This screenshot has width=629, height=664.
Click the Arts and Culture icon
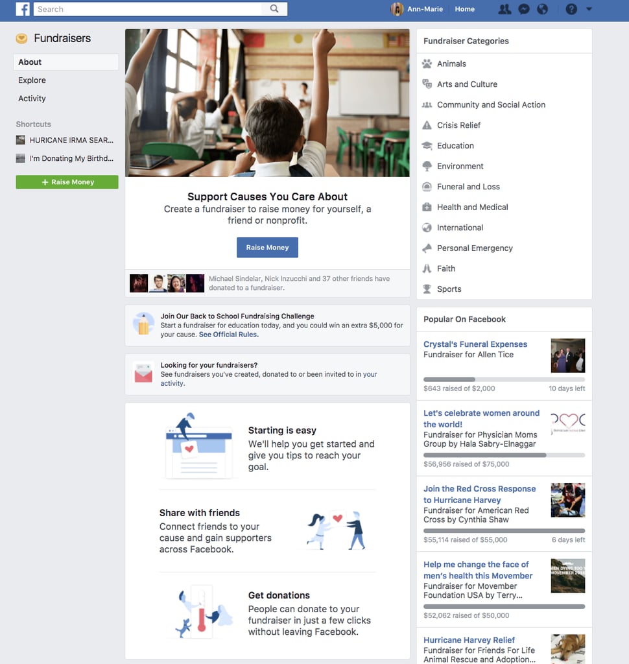[x=427, y=84]
